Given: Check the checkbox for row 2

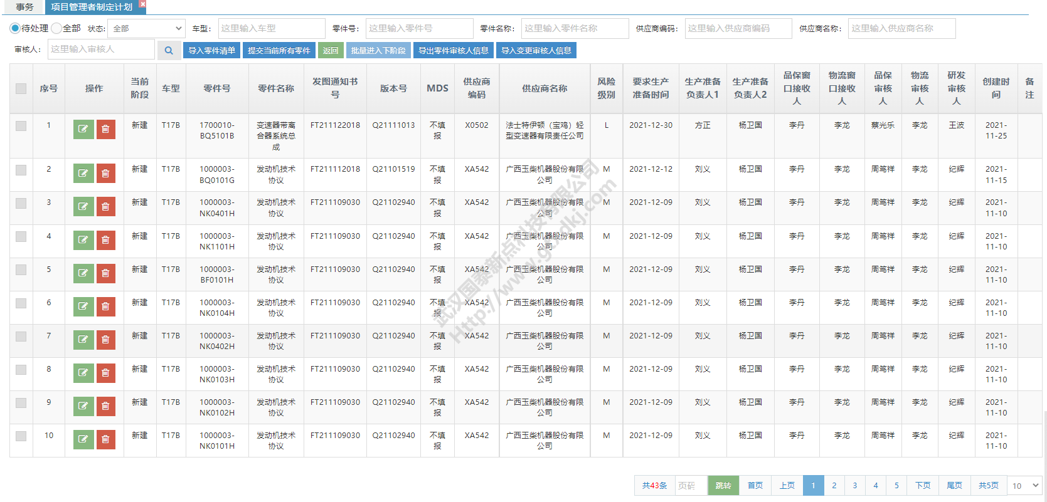Looking at the screenshot, I should click(21, 170).
